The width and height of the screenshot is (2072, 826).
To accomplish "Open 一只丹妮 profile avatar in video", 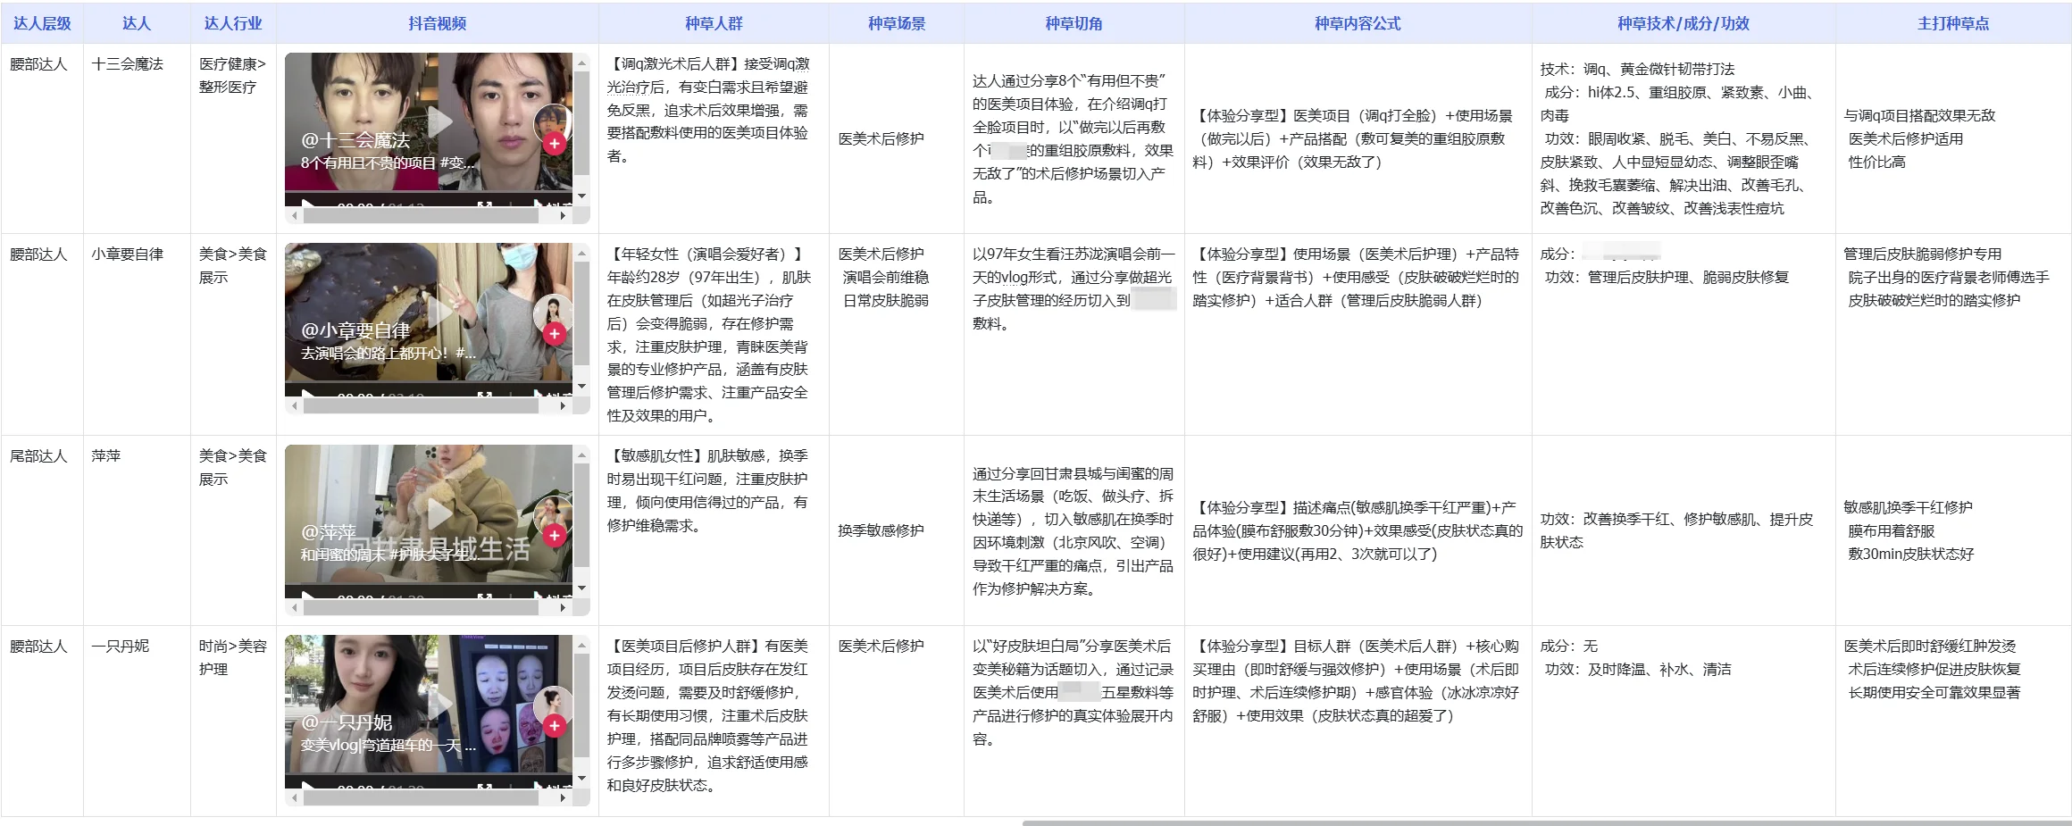I will click(x=554, y=705).
